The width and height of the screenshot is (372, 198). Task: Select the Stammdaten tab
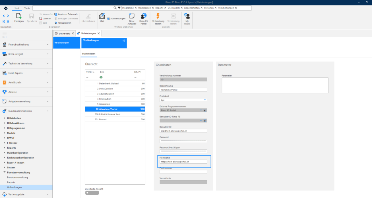[89, 53]
